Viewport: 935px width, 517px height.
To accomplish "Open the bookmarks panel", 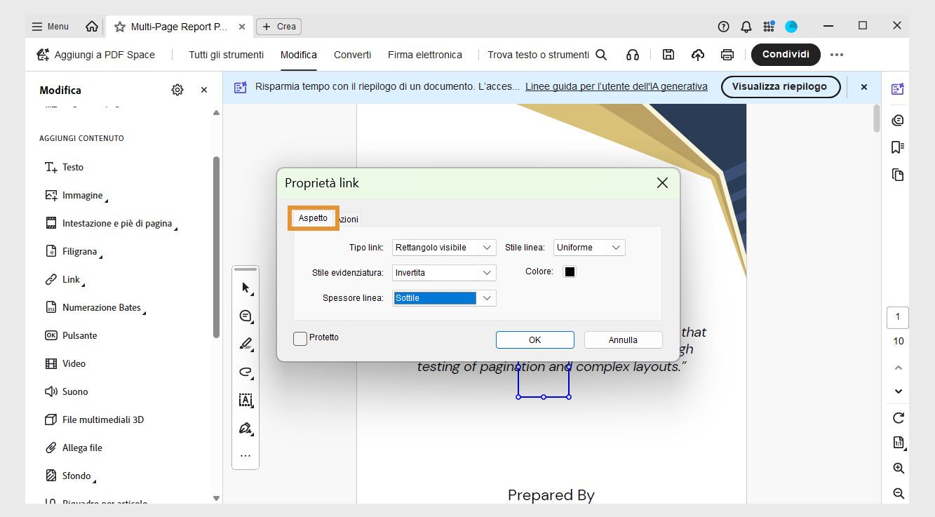I will 897,147.
